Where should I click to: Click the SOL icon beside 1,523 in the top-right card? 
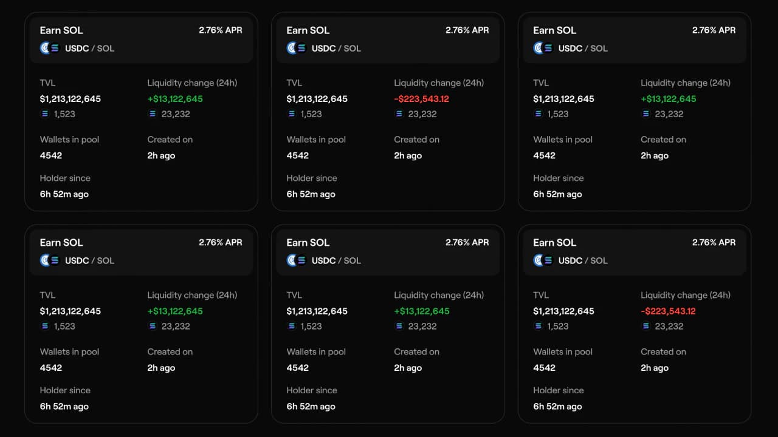coord(539,113)
